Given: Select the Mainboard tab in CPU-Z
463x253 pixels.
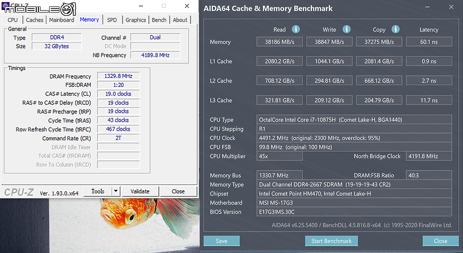Looking at the screenshot, I should click(61, 20).
